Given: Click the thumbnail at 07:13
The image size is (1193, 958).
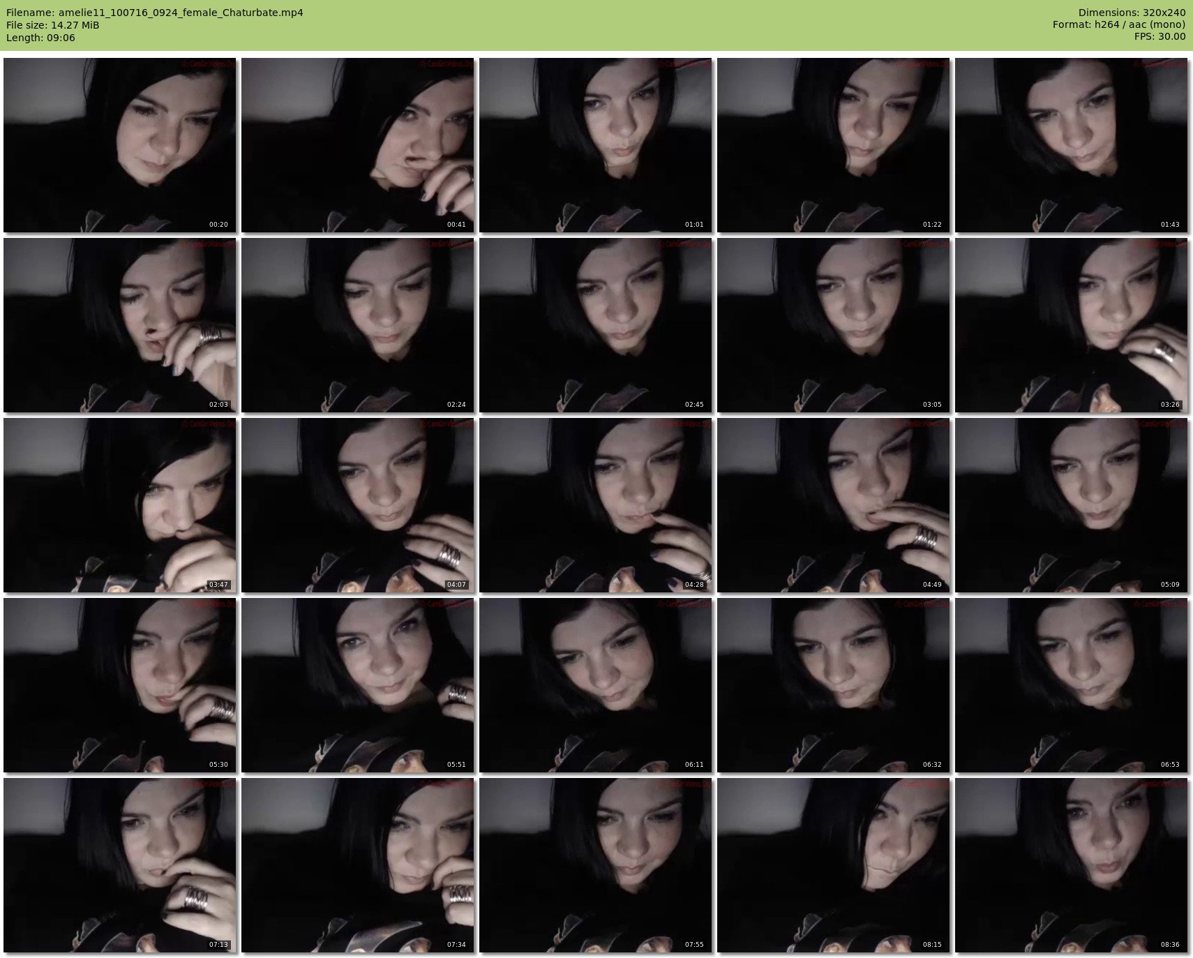Looking at the screenshot, I should pos(119,865).
